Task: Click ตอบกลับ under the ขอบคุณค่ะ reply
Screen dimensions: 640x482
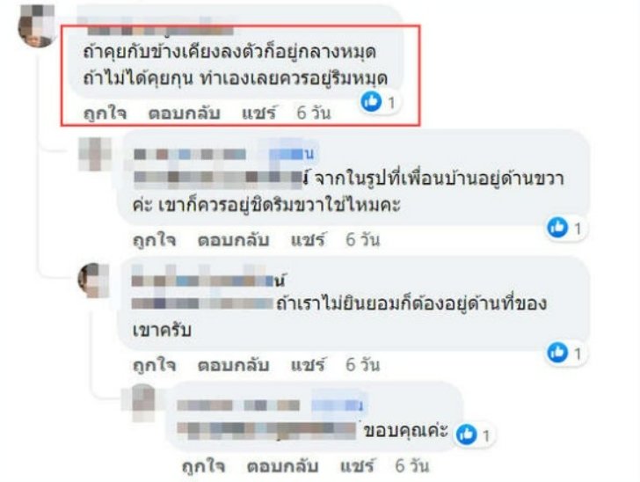Action: tap(282, 466)
